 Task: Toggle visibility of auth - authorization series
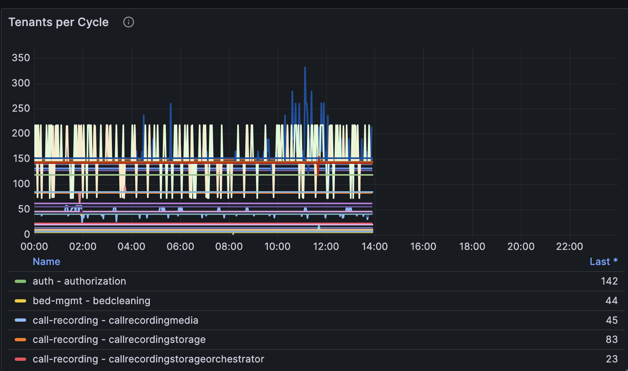(79, 281)
